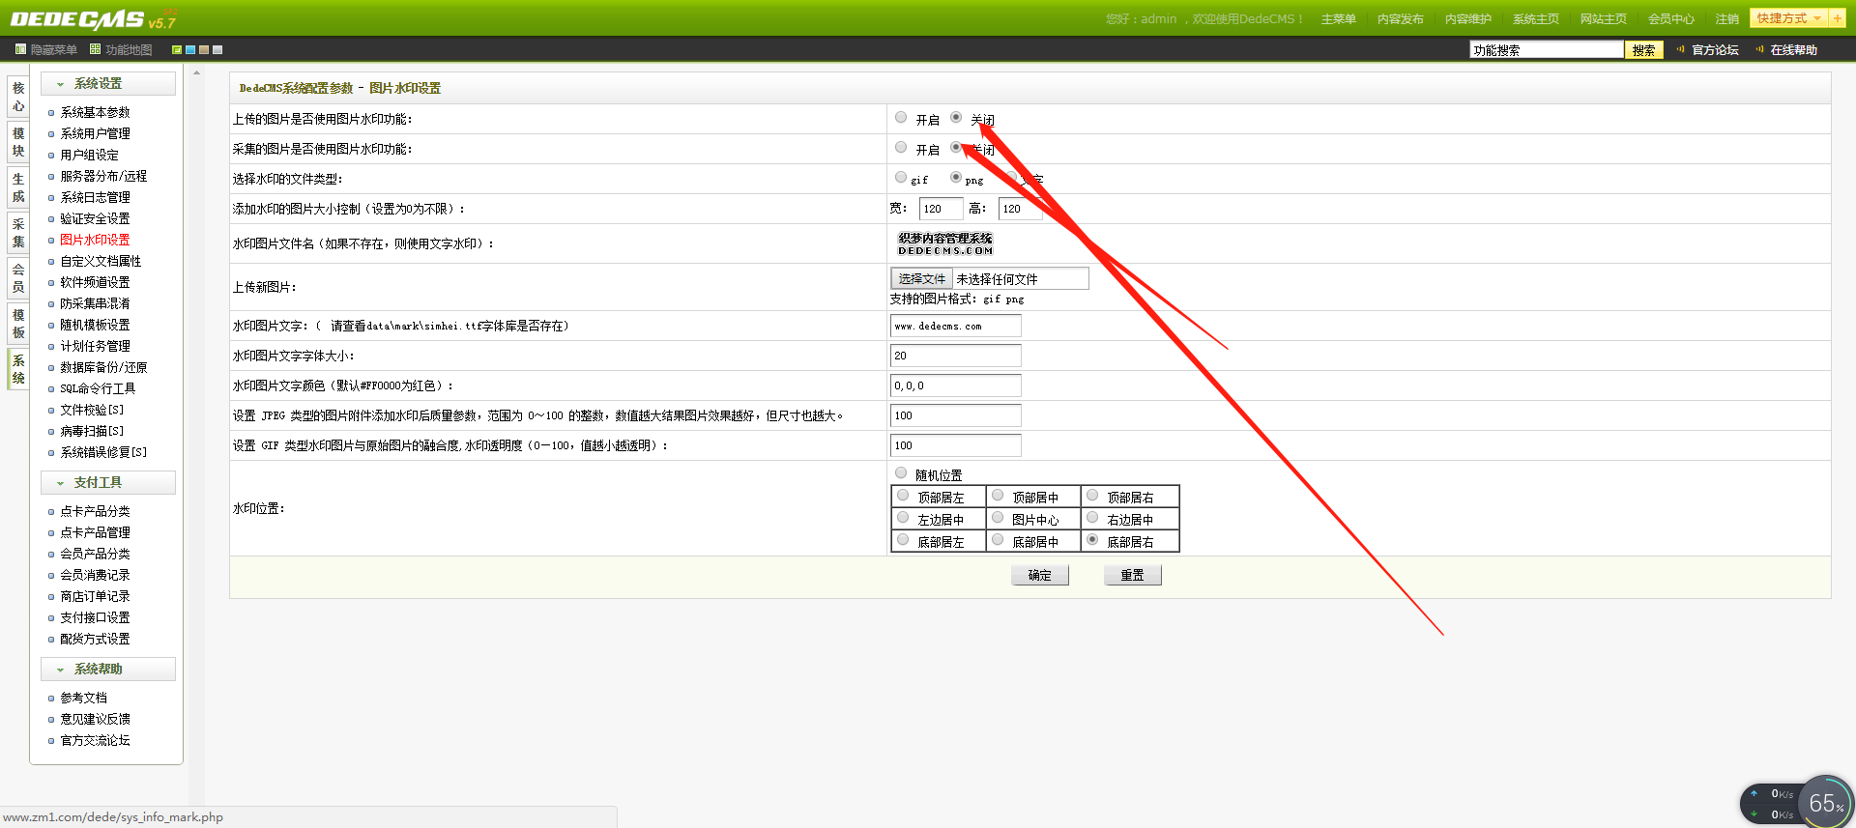Switch to the tan skin swatch

coord(204,49)
